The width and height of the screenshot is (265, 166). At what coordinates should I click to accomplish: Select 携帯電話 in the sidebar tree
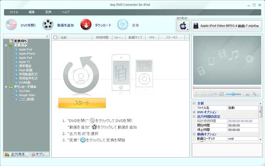coord(25,66)
